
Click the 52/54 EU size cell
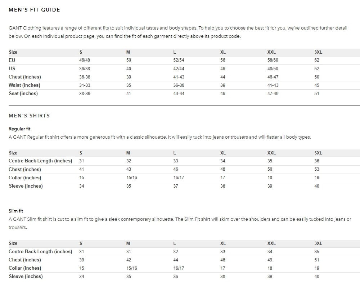(179, 60)
